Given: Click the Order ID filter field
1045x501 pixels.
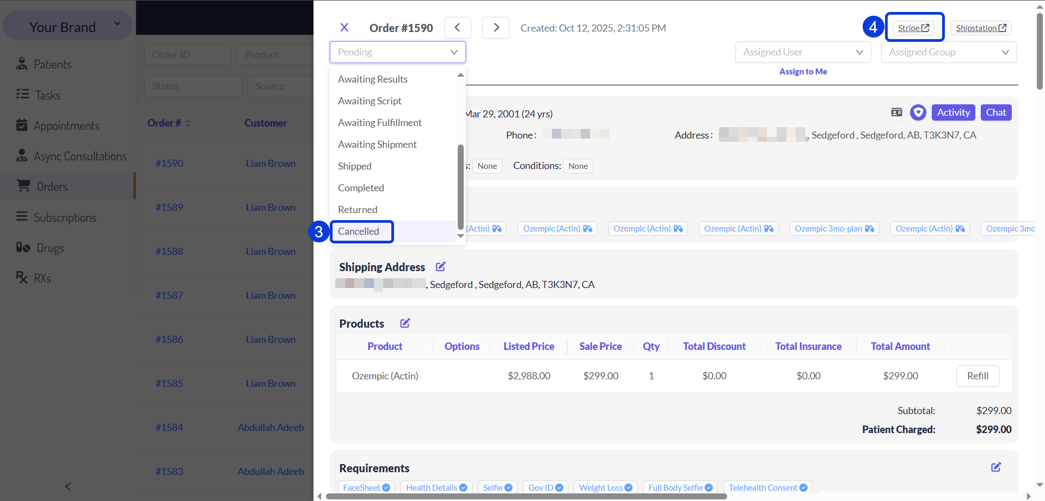Looking at the screenshot, I should (188, 55).
